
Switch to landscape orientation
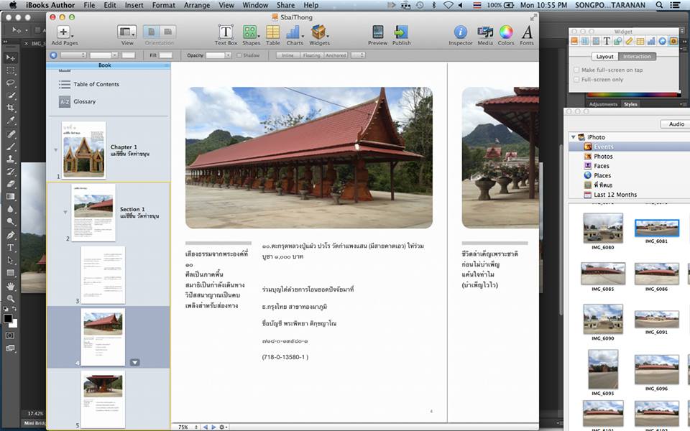tap(167, 32)
